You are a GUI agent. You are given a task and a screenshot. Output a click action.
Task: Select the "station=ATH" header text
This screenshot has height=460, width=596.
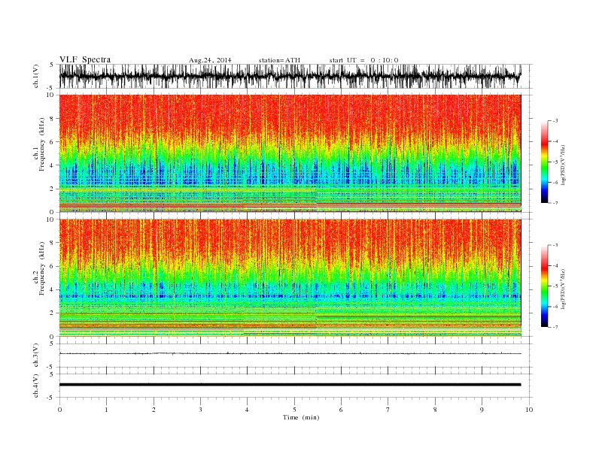[279, 60]
